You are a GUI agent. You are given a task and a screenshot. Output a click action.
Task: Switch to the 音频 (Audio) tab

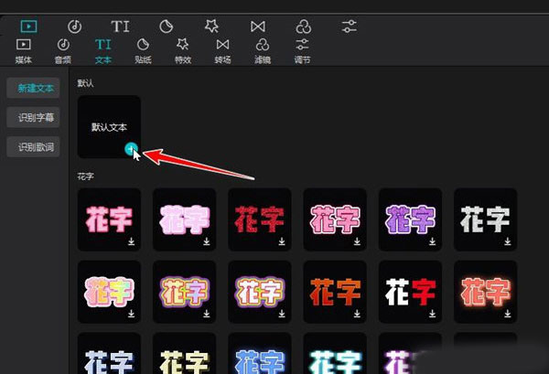point(63,48)
